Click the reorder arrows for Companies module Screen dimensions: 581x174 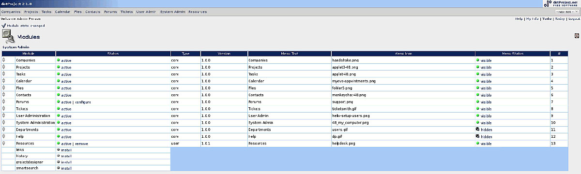coord(4,60)
